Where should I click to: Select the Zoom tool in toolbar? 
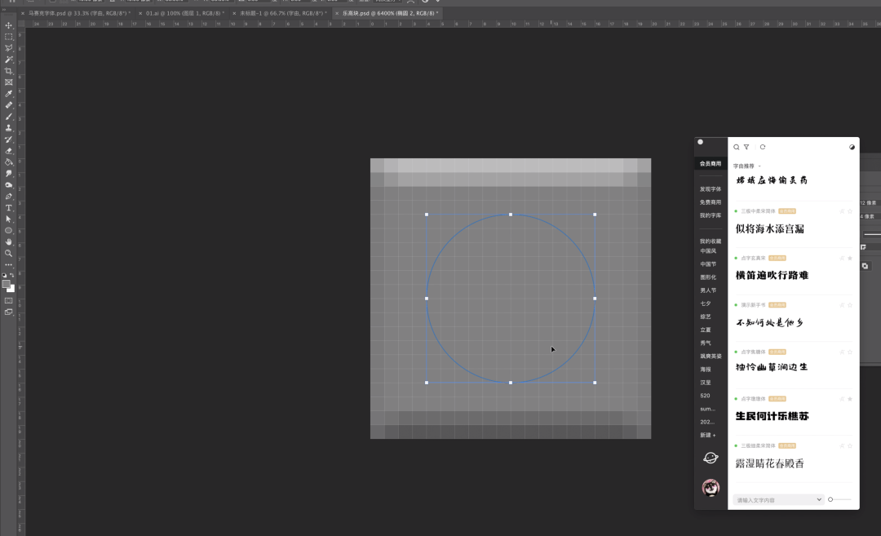[x=9, y=253]
